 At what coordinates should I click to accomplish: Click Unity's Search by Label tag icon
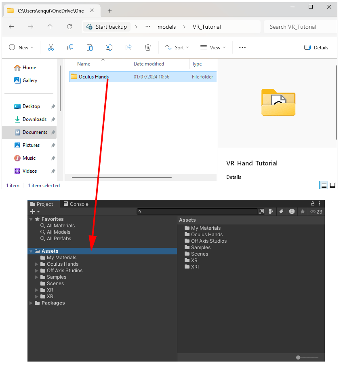pos(282,212)
